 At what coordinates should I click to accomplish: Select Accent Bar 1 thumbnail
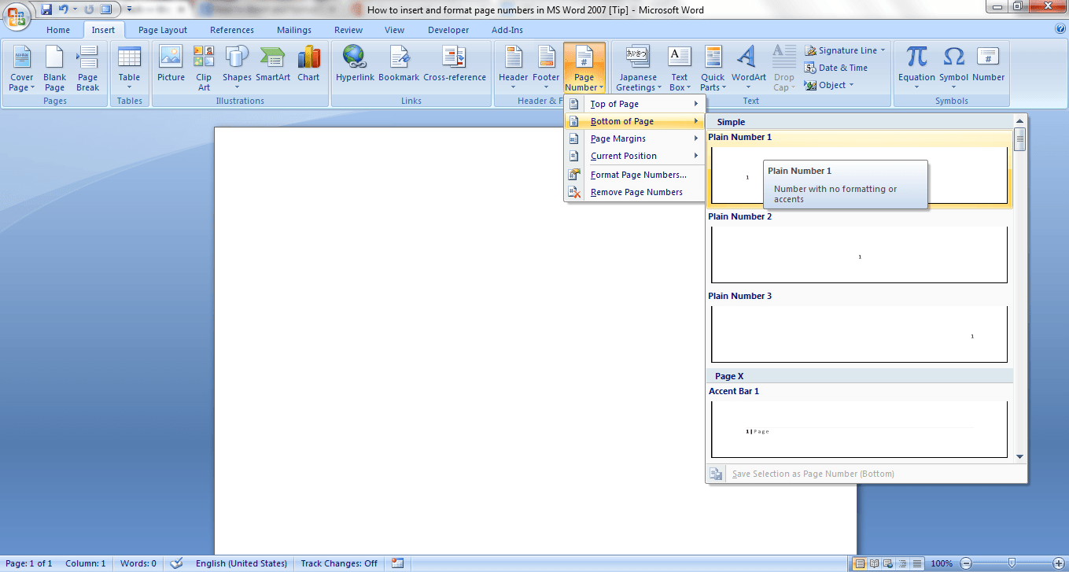pos(859,430)
